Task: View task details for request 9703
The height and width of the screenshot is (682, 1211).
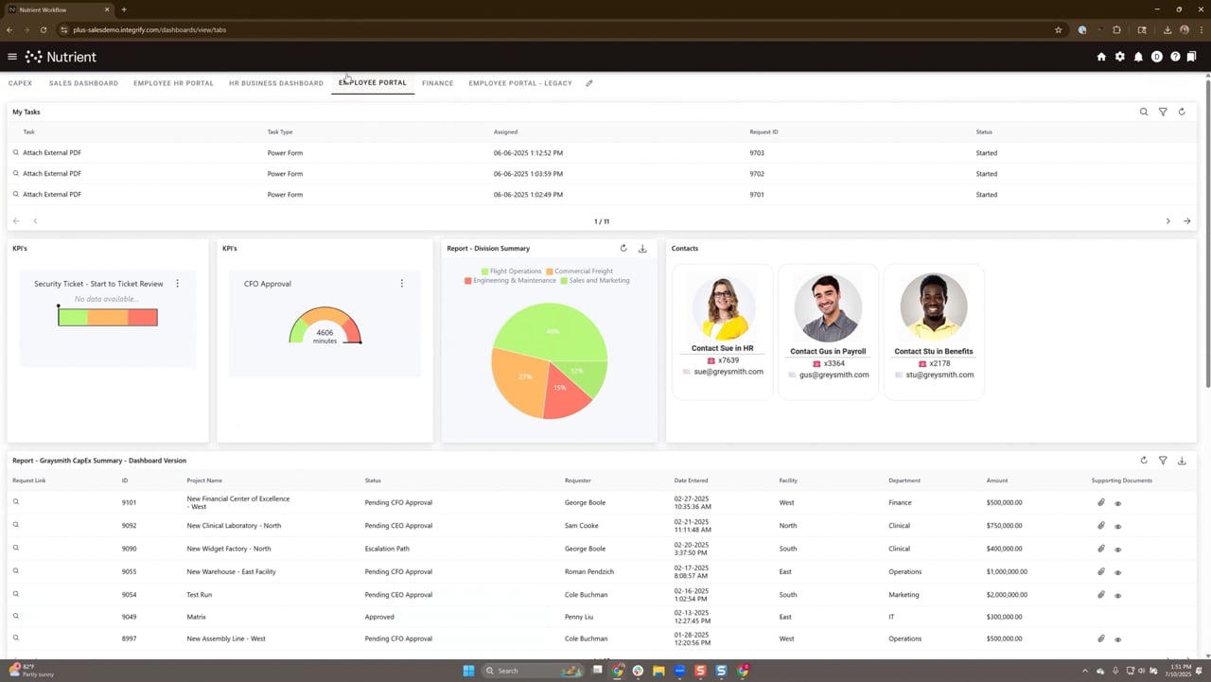Action: 16,152
